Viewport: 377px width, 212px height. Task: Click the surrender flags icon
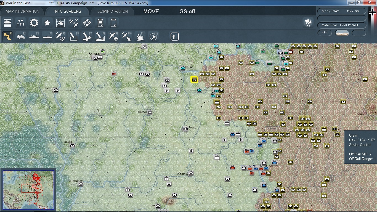coord(308,23)
